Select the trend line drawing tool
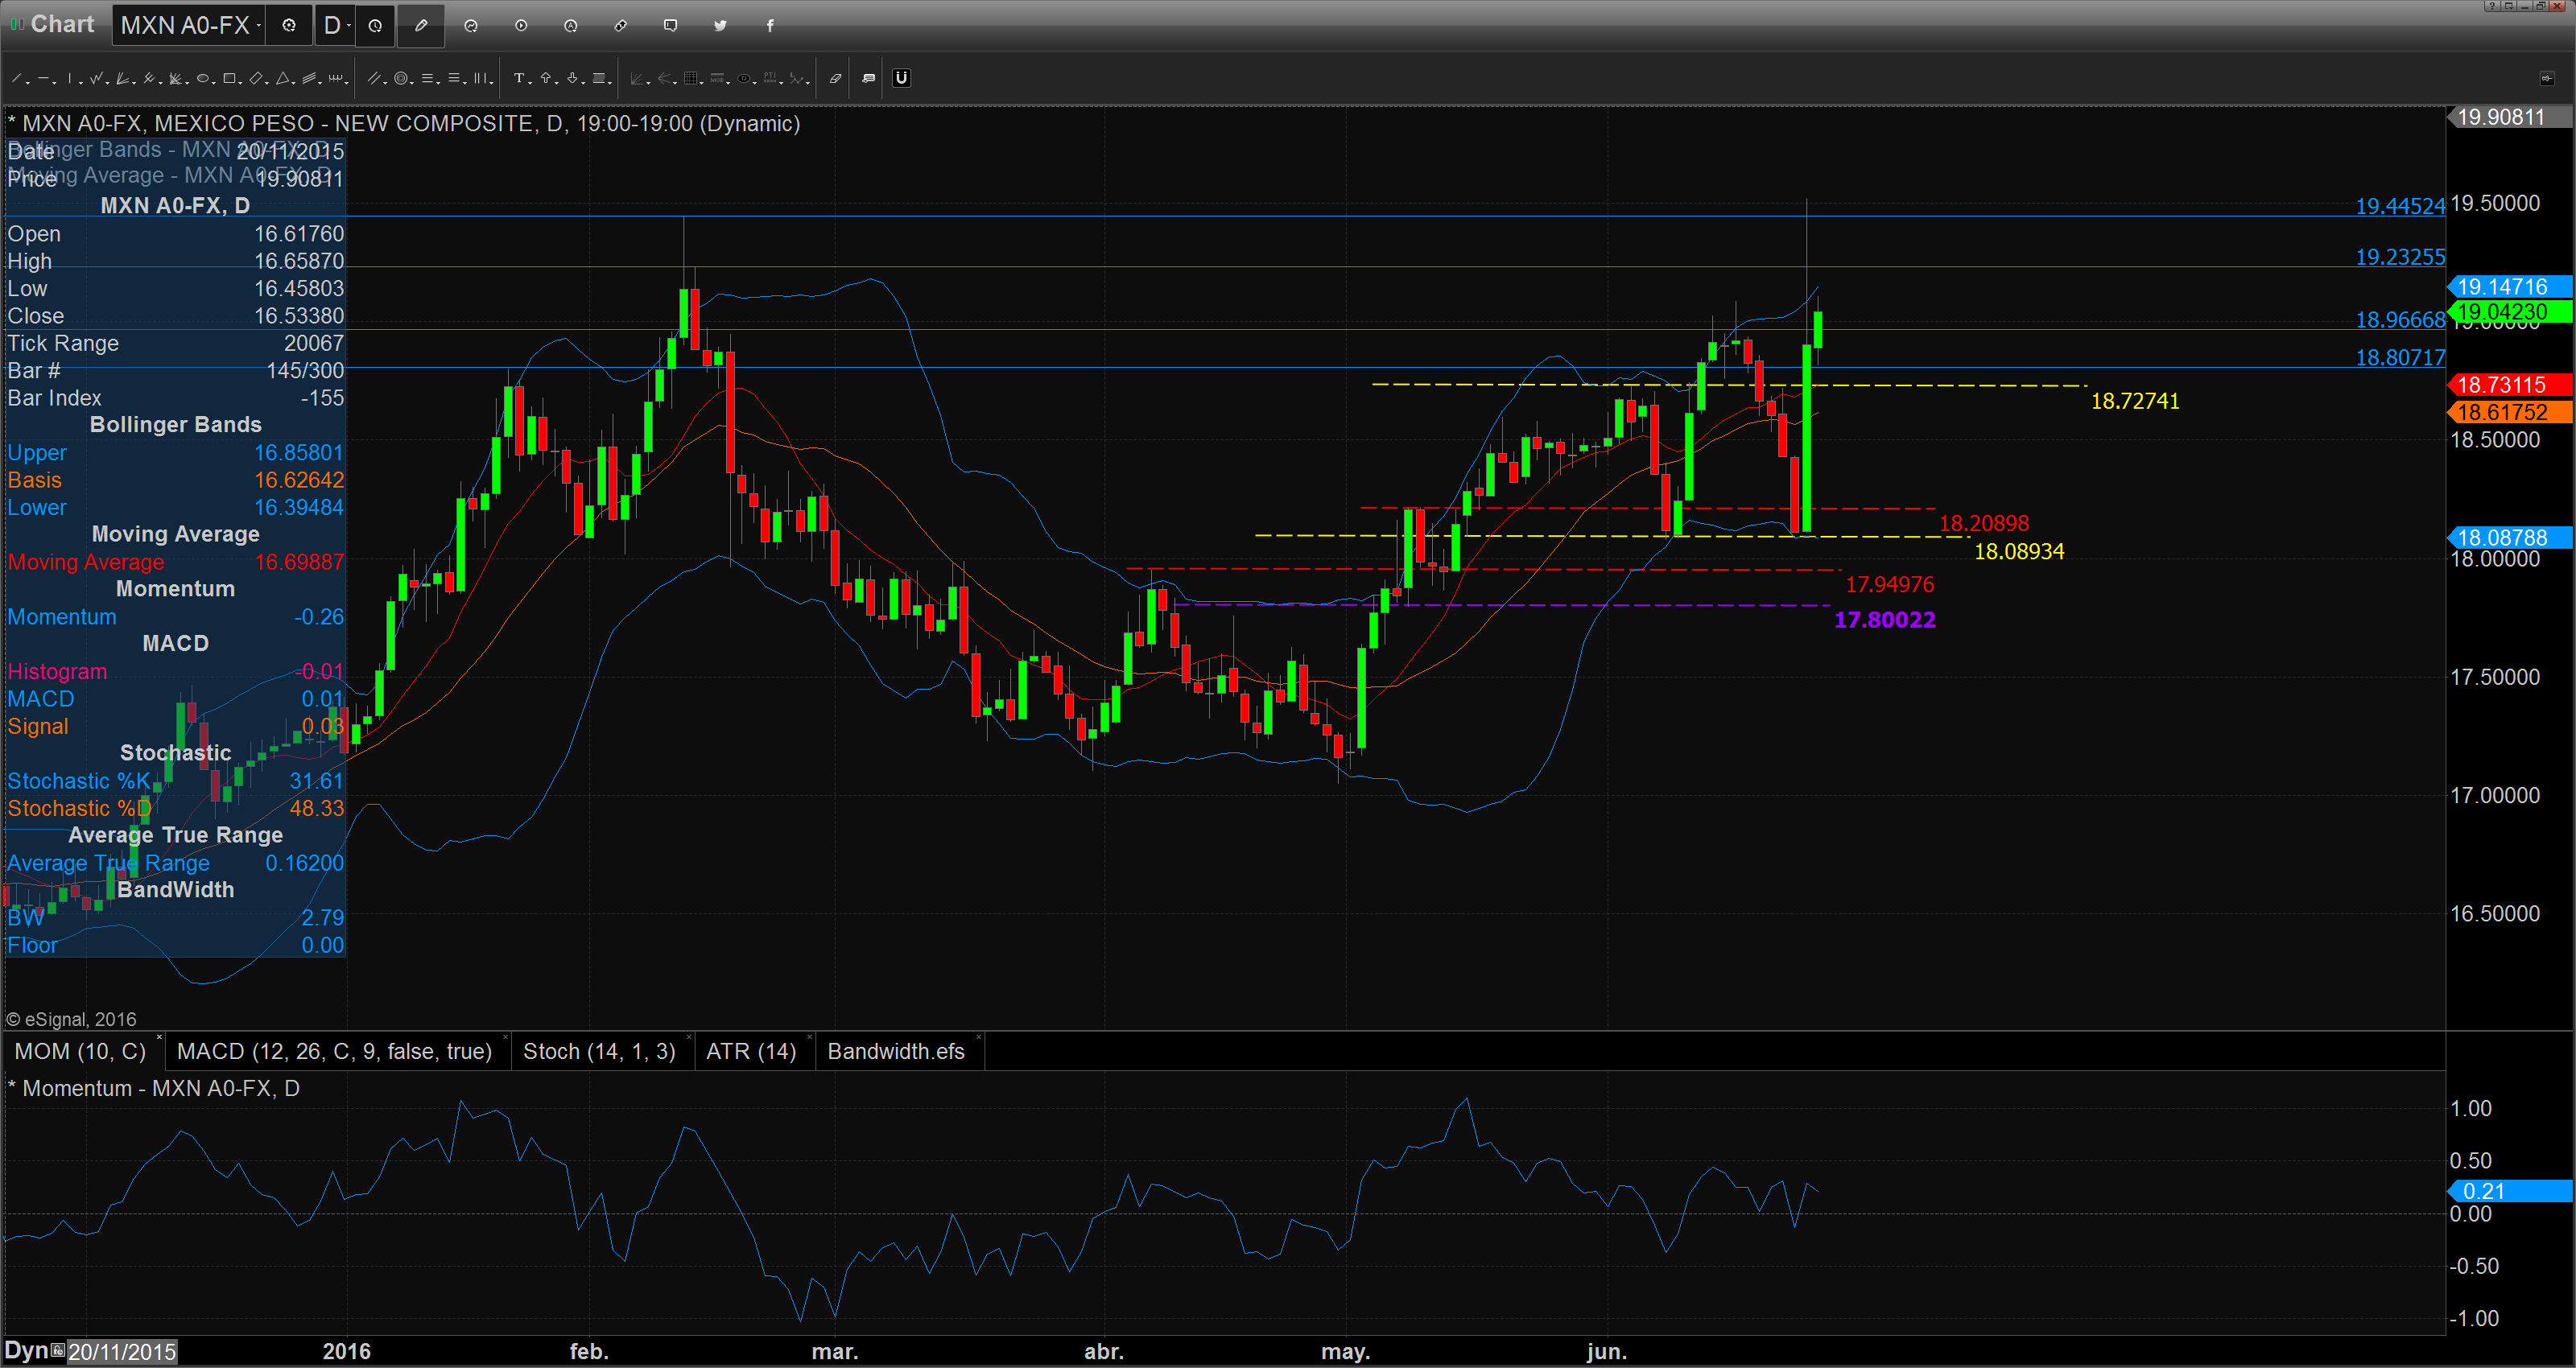Viewport: 2576px width, 1368px height. [16, 78]
